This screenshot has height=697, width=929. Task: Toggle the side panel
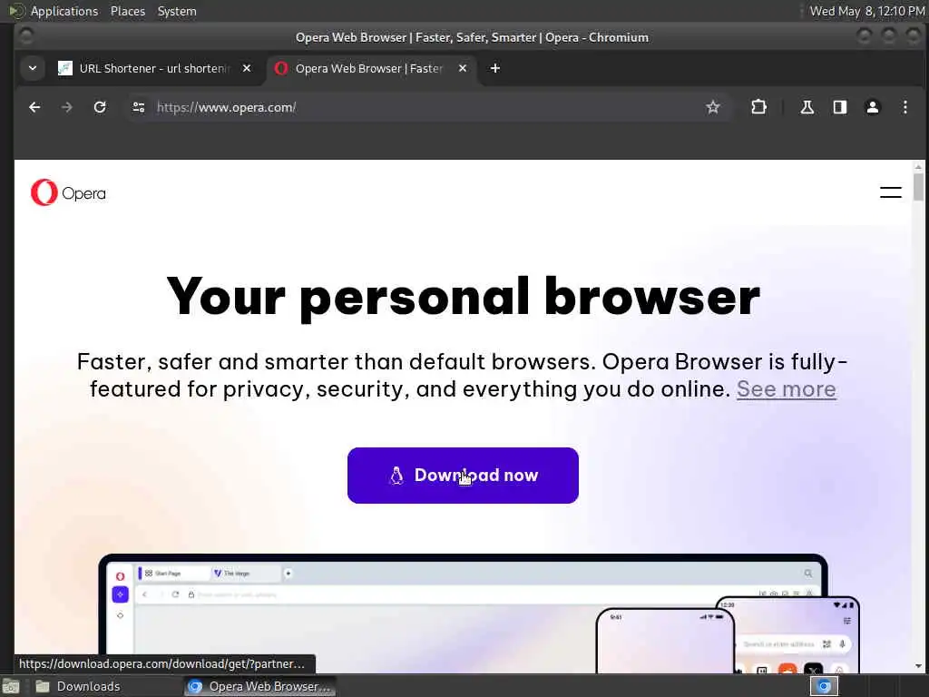(x=839, y=107)
